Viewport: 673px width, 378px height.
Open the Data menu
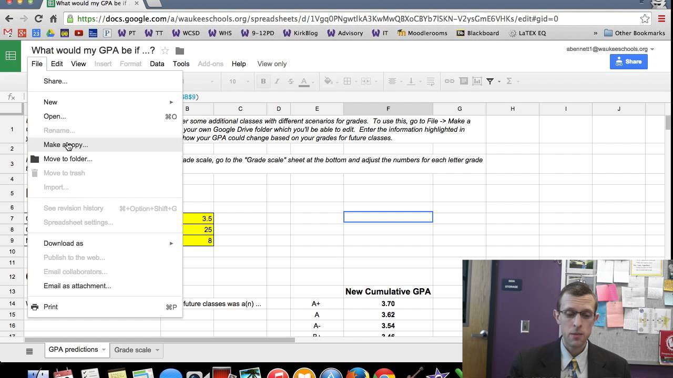tap(157, 64)
